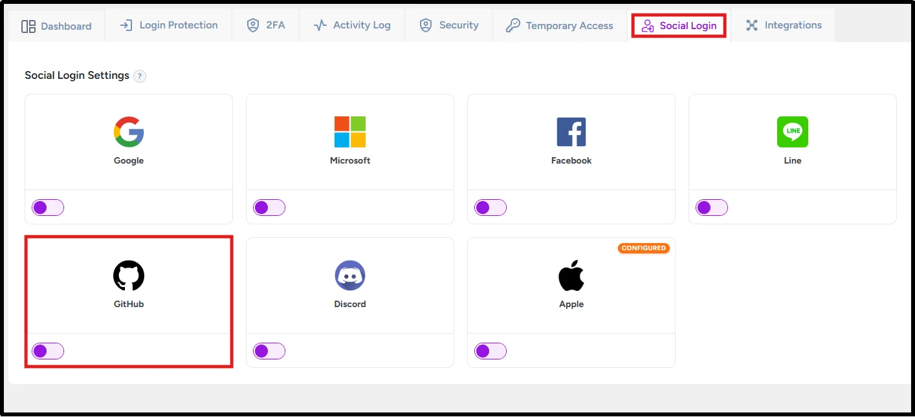Toggle the Google login switch
The height and width of the screenshot is (417, 915).
[48, 208]
